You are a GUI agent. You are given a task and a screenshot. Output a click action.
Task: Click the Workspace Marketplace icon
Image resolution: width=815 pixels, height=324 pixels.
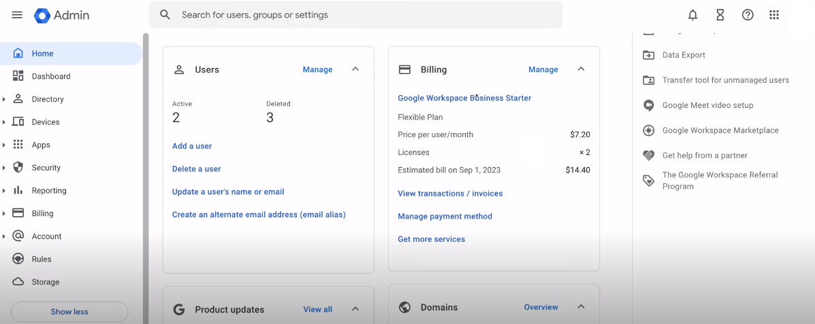coord(649,130)
